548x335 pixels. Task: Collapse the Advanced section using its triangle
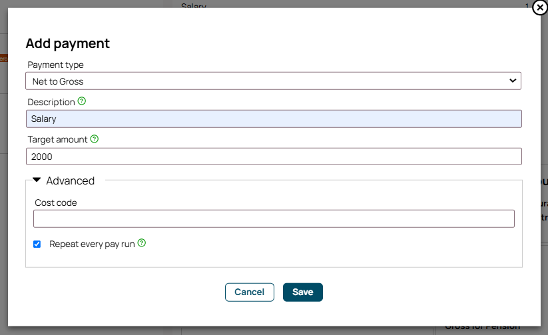(37, 180)
